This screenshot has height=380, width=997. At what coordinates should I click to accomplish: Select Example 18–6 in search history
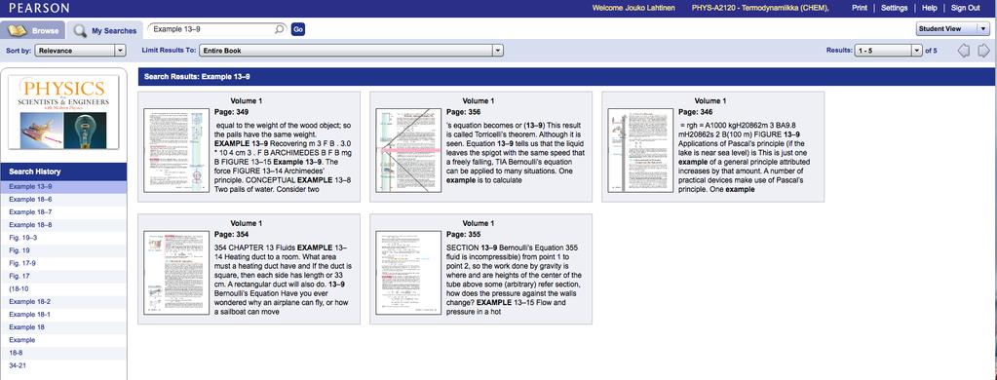30,200
